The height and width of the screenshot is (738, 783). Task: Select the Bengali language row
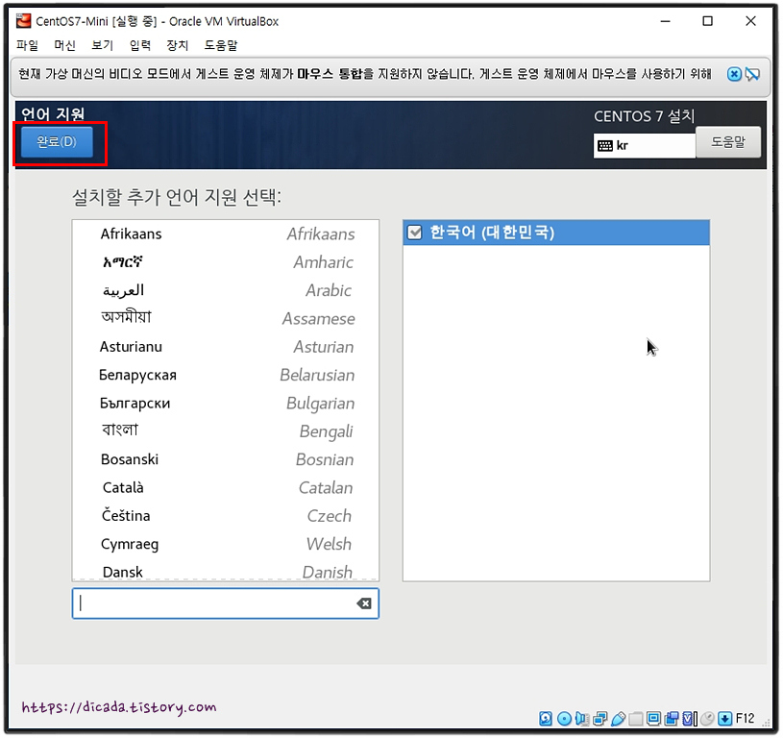coord(226,431)
